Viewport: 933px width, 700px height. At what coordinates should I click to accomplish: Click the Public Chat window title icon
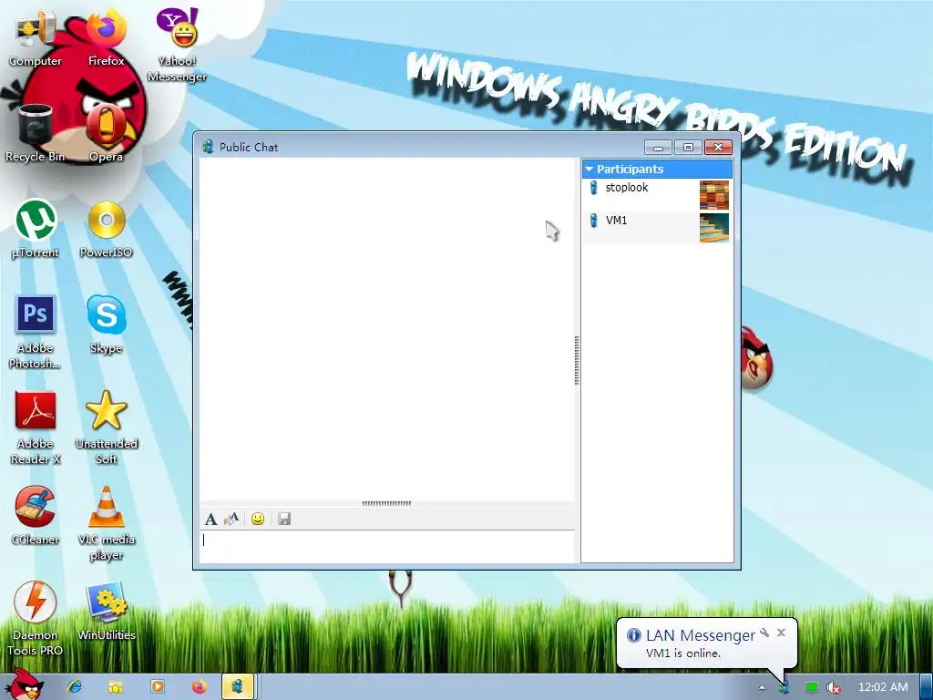click(x=208, y=147)
